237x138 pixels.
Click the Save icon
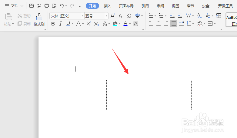[x=32, y=6]
